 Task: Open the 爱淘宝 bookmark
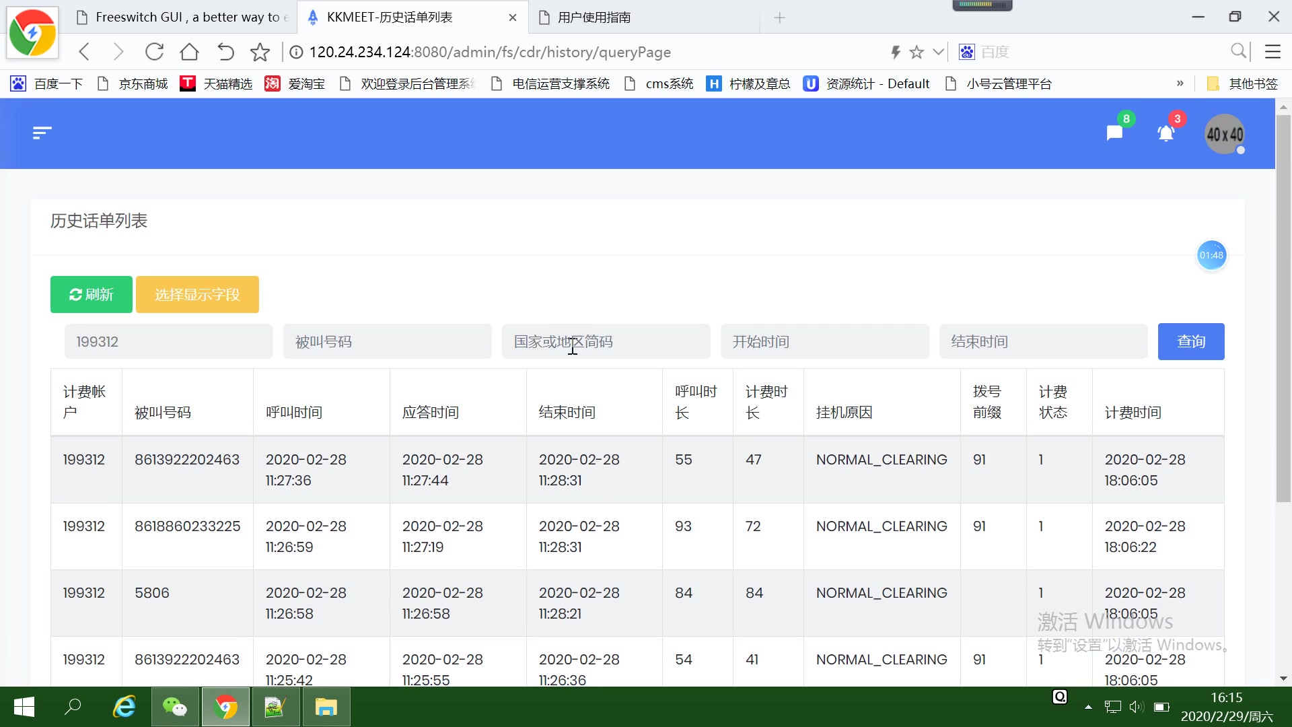pyautogui.click(x=295, y=83)
